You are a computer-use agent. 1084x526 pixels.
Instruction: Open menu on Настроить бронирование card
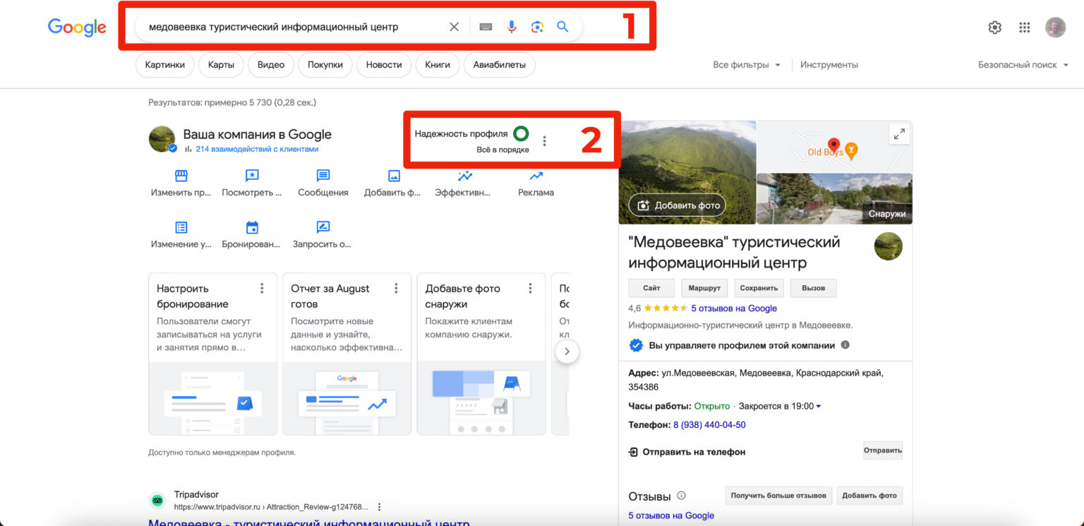coord(262,288)
